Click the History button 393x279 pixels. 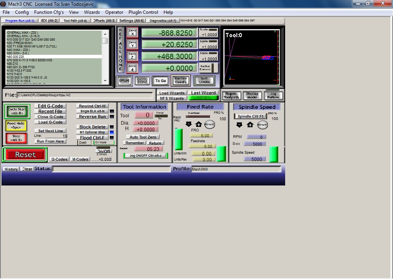11,169
